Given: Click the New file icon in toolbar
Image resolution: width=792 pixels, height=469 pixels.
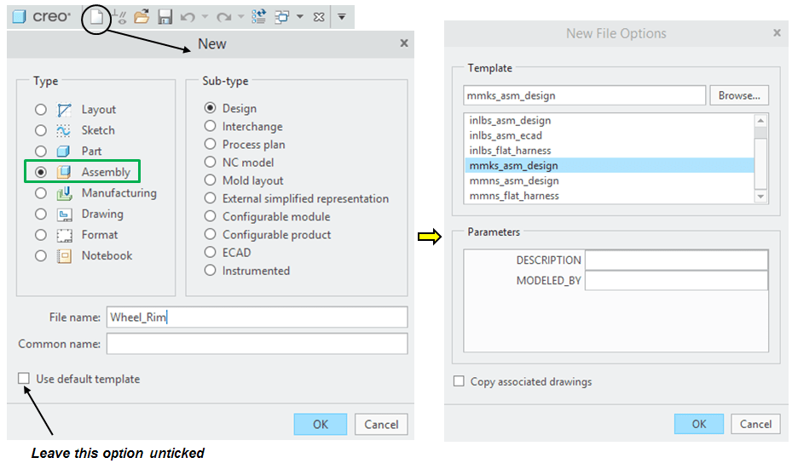Looking at the screenshot, I should (x=98, y=16).
